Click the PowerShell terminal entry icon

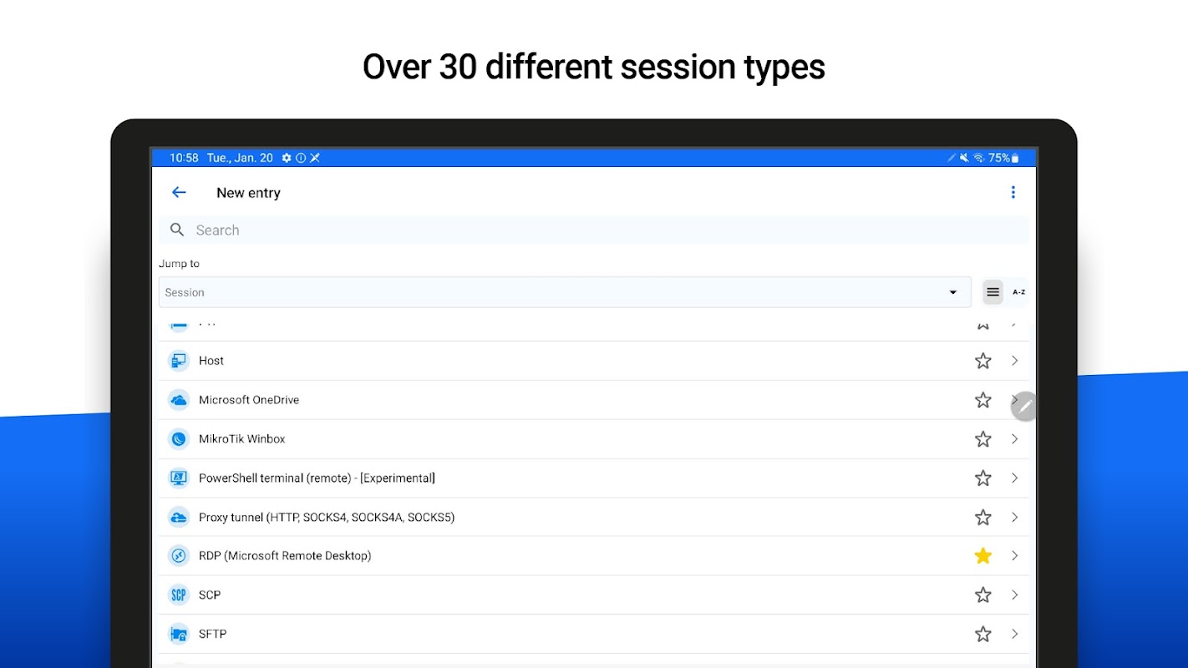(x=178, y=478)
